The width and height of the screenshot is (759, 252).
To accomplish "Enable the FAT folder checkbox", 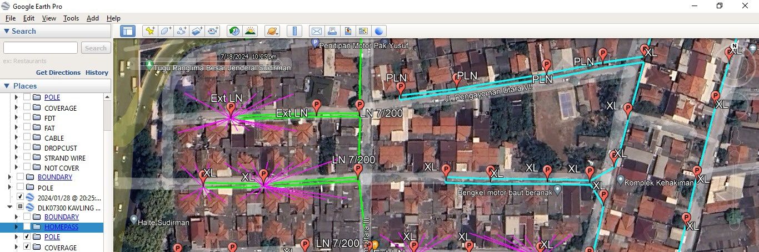I will [x=27, y=128].
